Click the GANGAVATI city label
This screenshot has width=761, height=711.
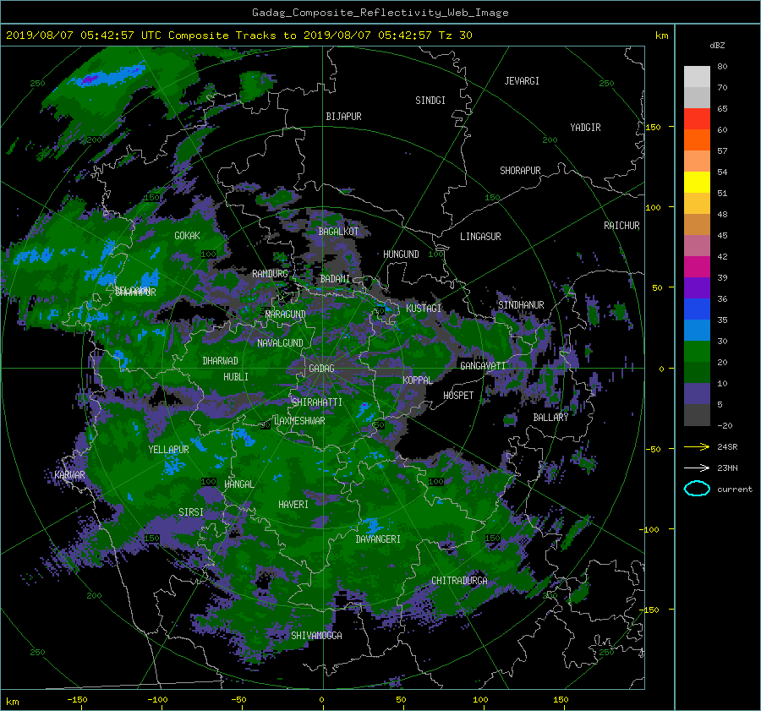click(x=483, y=366)
